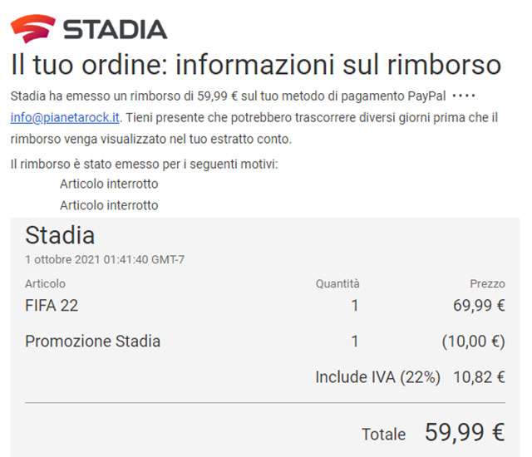Click the Include IVA (22%) label

[377, 377]
